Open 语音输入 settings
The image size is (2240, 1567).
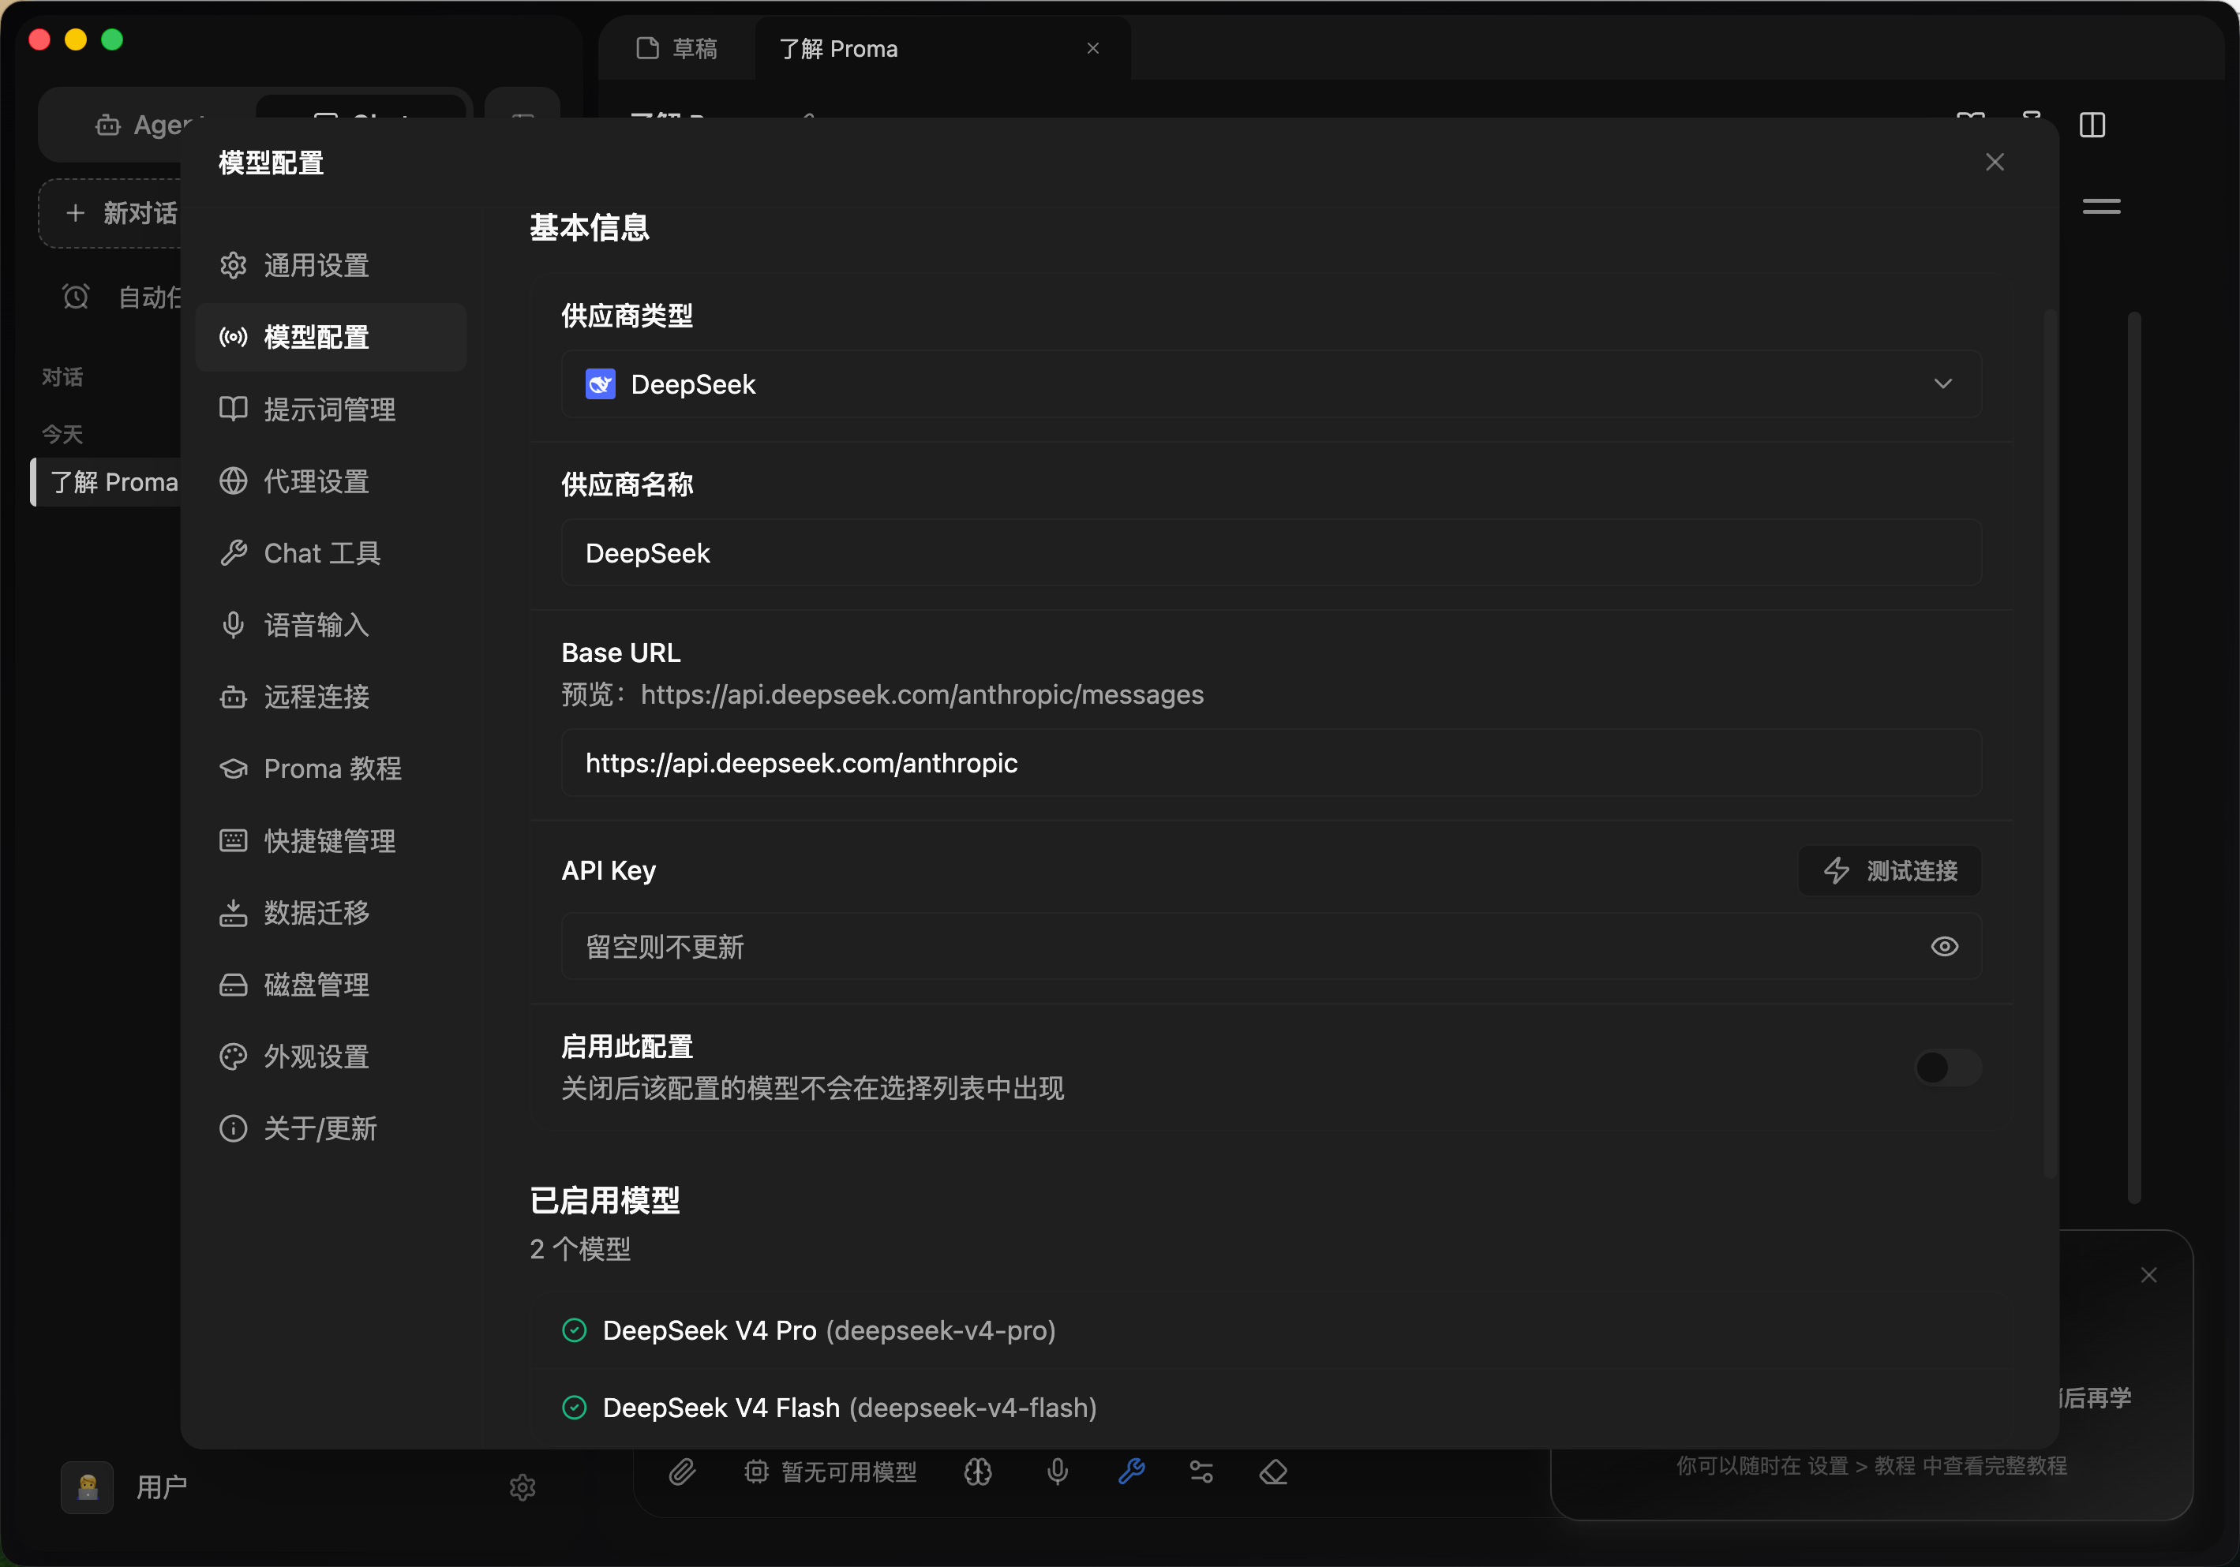[331, 625]
